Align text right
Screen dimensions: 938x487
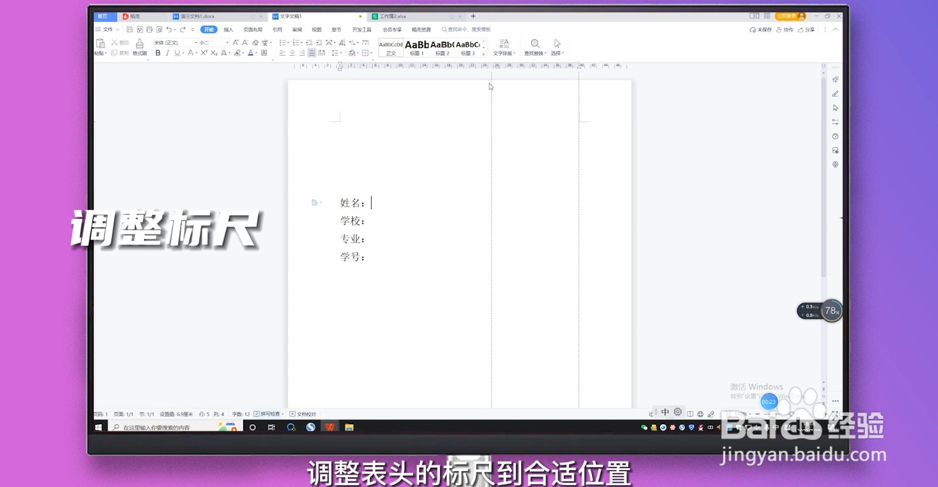(x=302, y=53)
